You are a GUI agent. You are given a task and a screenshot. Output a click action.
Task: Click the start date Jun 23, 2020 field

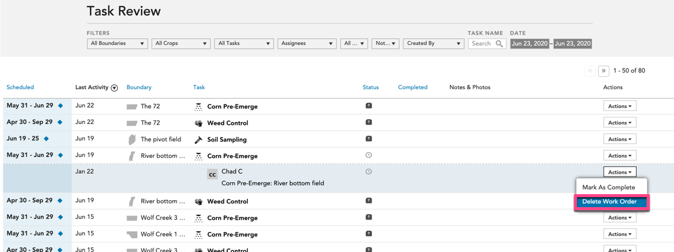click(530, 43)
